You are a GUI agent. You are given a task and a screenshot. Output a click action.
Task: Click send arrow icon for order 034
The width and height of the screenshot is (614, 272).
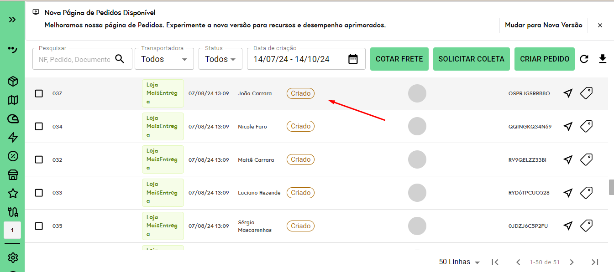click(x=568, y=126)
